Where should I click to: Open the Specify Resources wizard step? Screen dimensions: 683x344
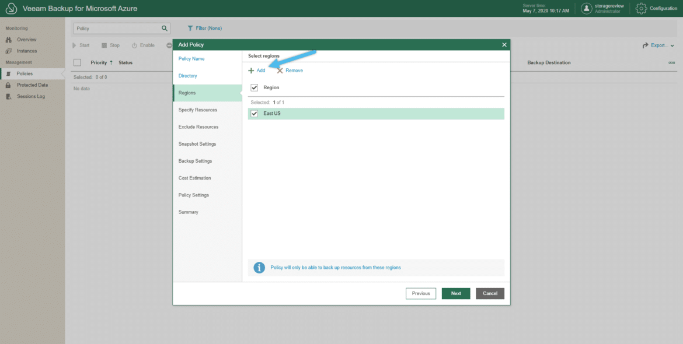(198, 110)
